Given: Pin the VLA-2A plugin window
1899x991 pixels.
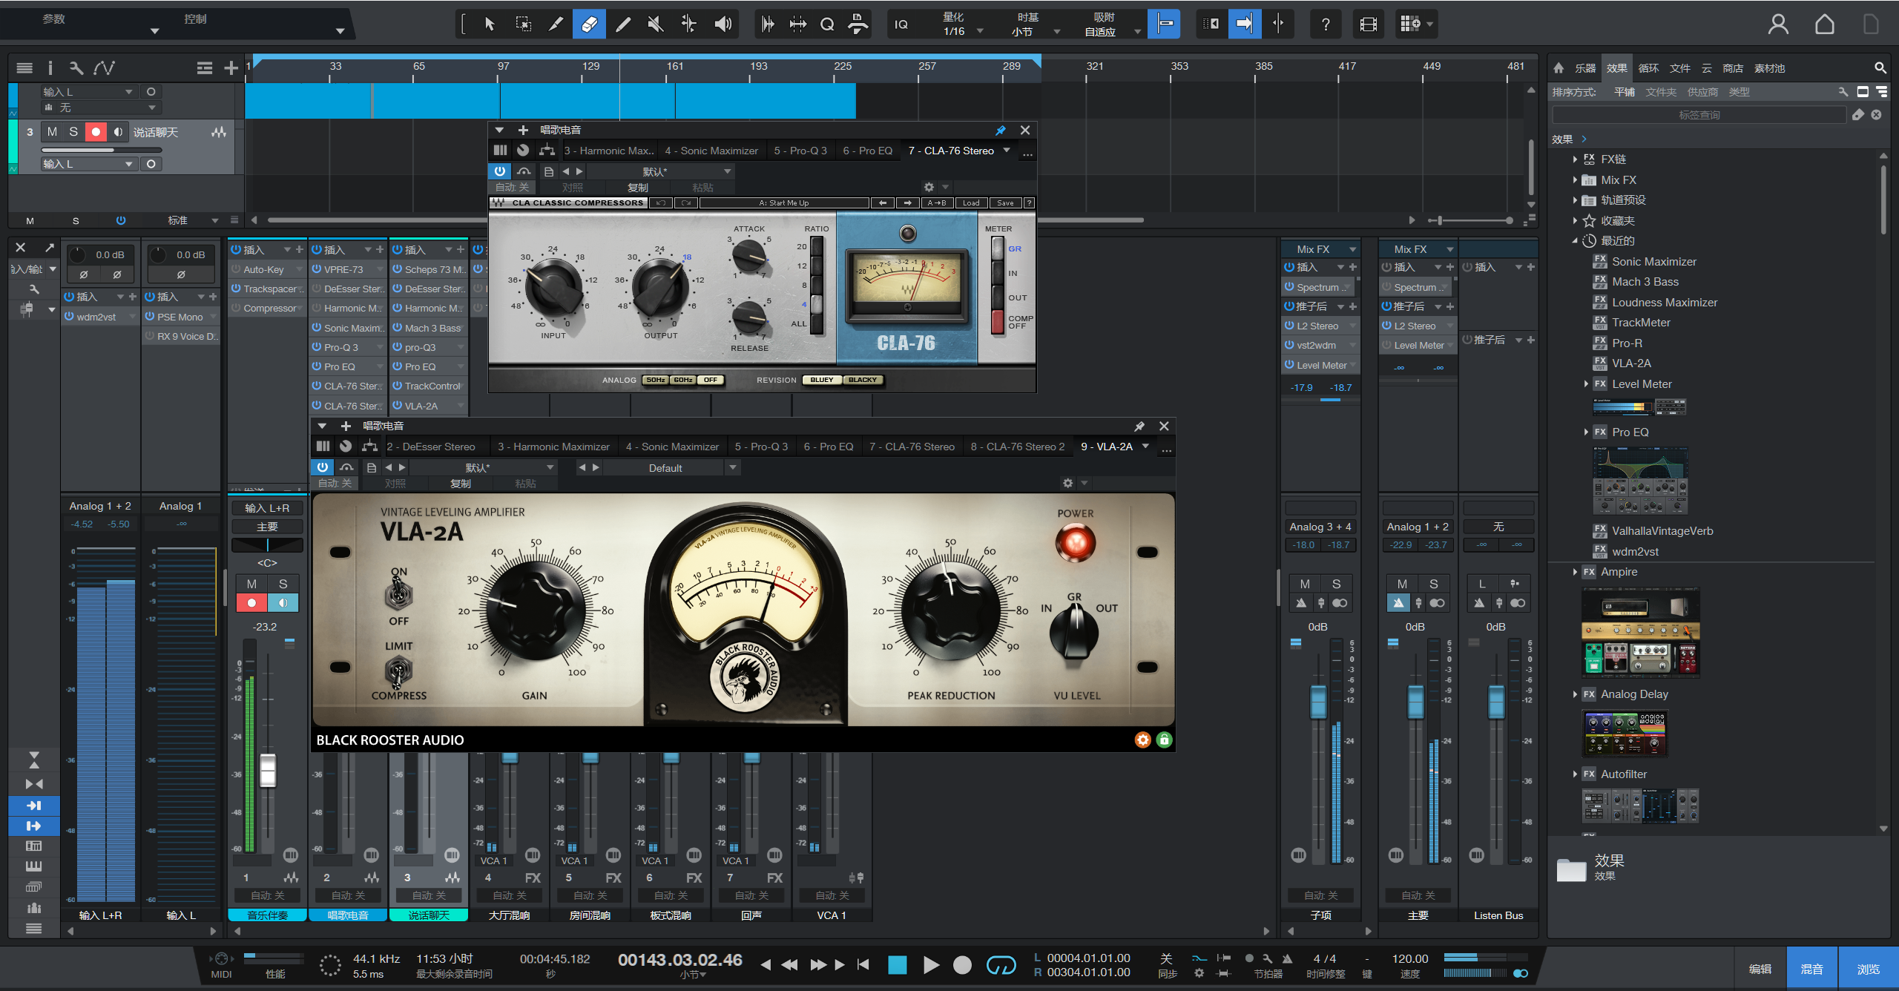Looking at the screenshot, I should point(1139,427).
